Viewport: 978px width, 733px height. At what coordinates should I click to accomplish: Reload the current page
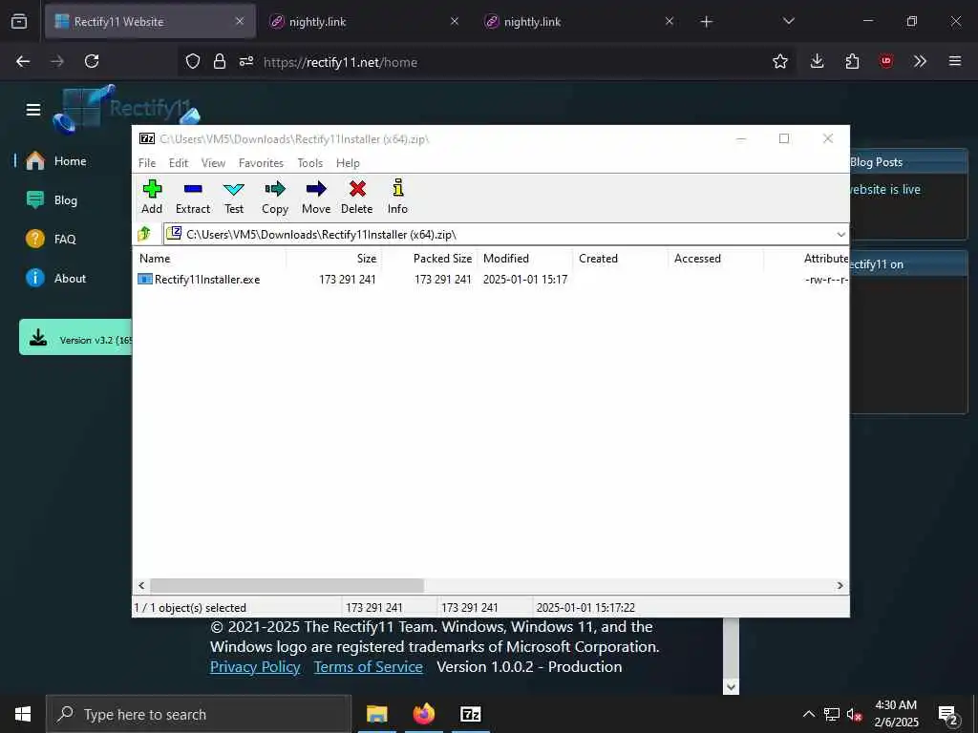(x=92, y=61)
